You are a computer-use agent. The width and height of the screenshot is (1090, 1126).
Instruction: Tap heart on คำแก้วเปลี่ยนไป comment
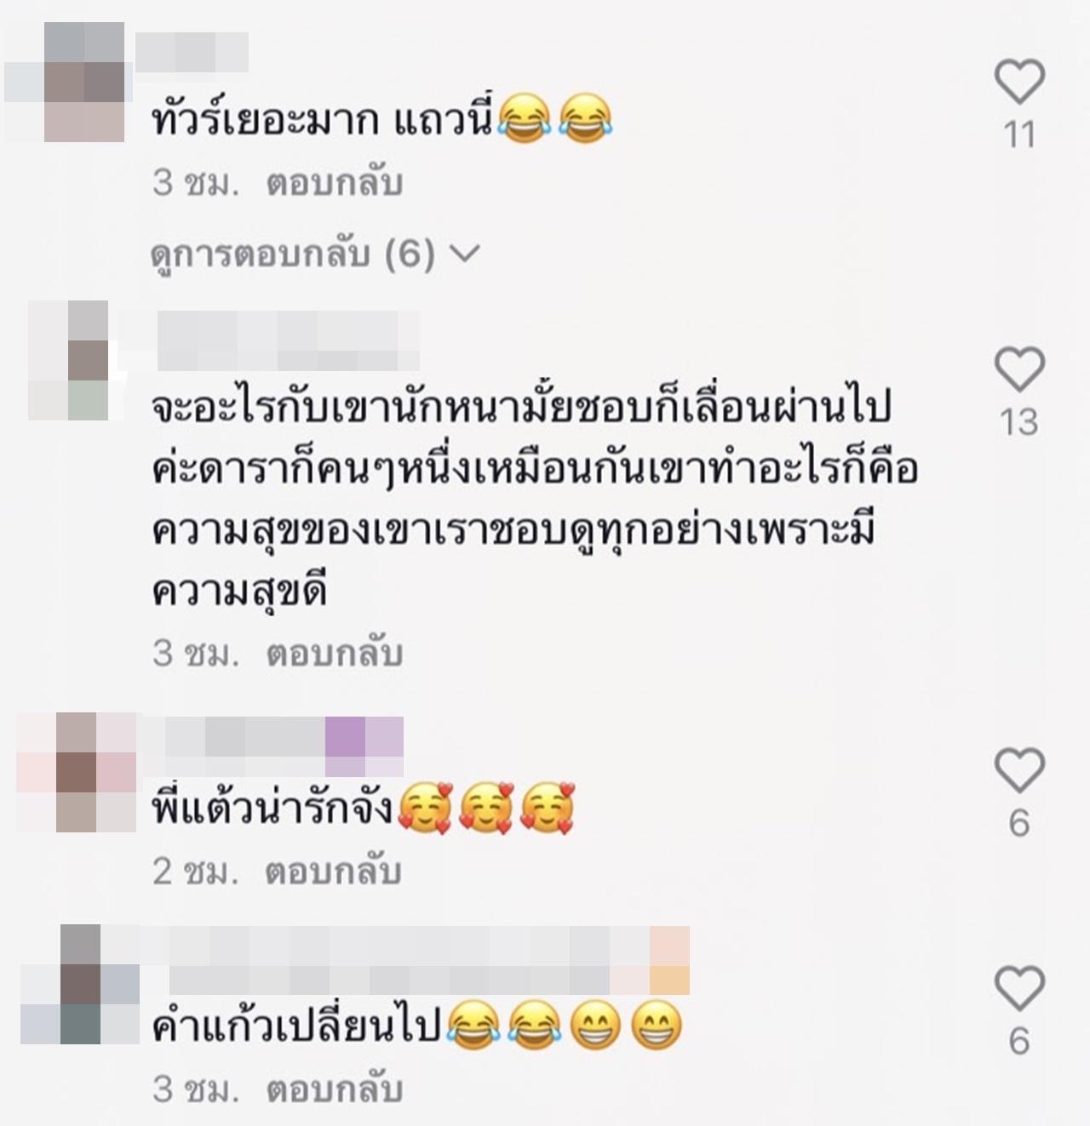click(1019, 989)
